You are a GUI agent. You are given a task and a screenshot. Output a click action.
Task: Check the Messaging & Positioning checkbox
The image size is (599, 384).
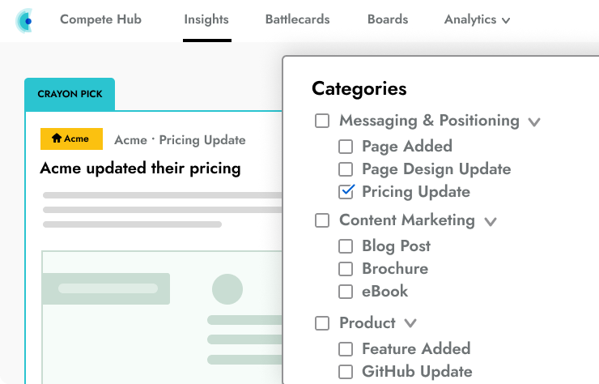click(322, 121)
